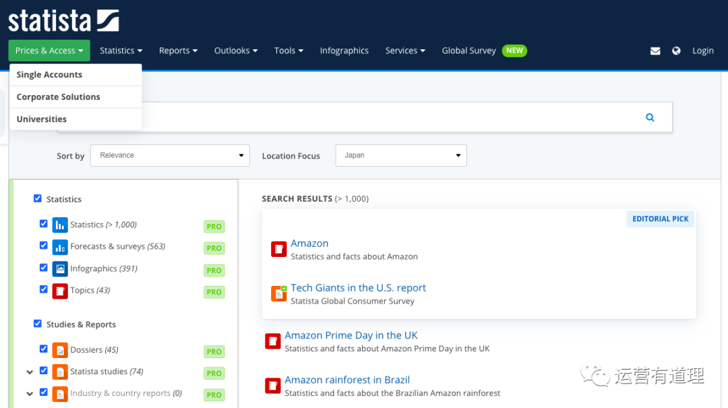Click the icon beside Amazon rainforest in Brazil
Screen dimensions: 728x408
tap(272, 386)
